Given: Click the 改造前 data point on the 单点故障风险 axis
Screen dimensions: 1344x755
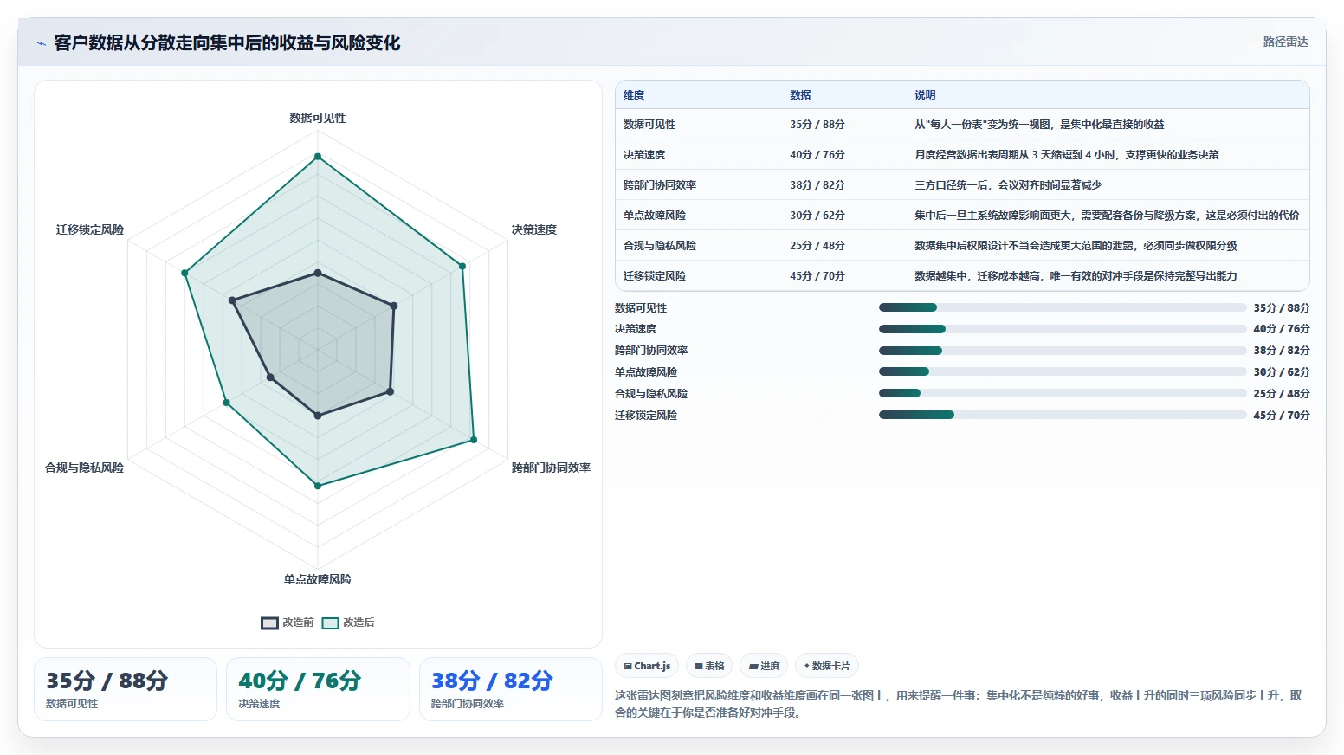Looking at the screenshot, I should [x=318, y=416].
